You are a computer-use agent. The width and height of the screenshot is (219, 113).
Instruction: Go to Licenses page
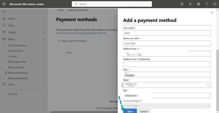13,56
